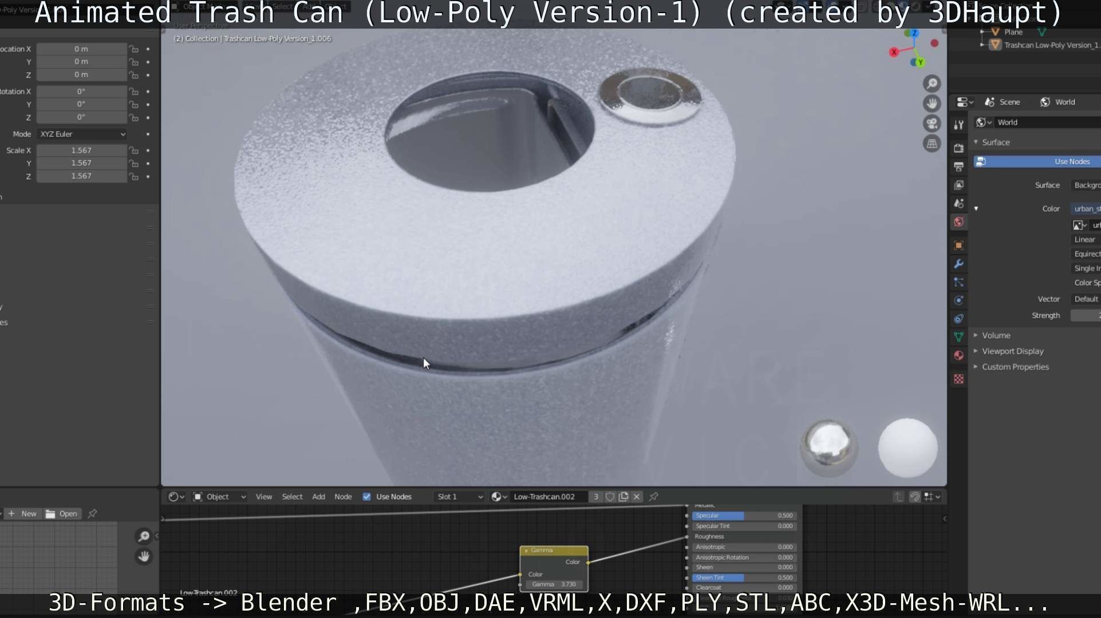1101x618 pixels.
Task: Toggle lock on Rotation Z
Action: (x=133, y=117)
